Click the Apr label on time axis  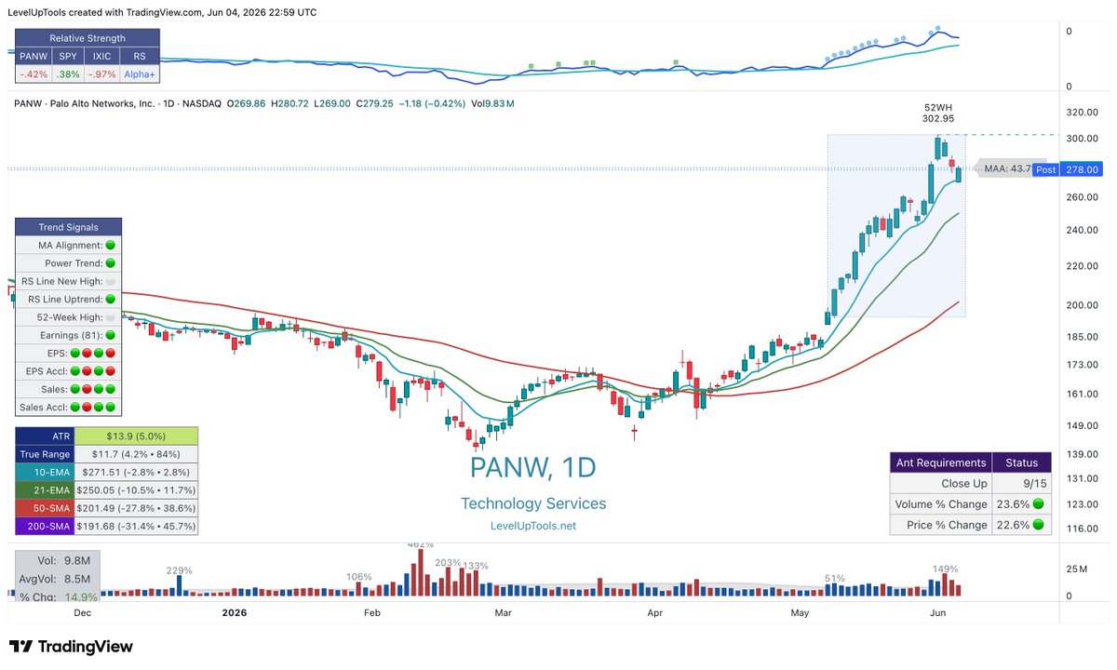[x=654, y=612]
